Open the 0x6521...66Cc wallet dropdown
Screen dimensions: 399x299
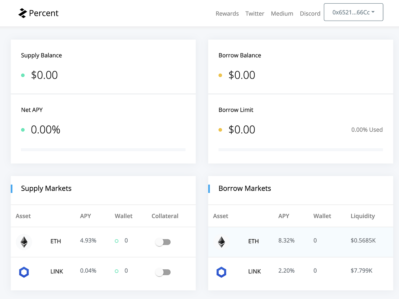click(353, 12)
